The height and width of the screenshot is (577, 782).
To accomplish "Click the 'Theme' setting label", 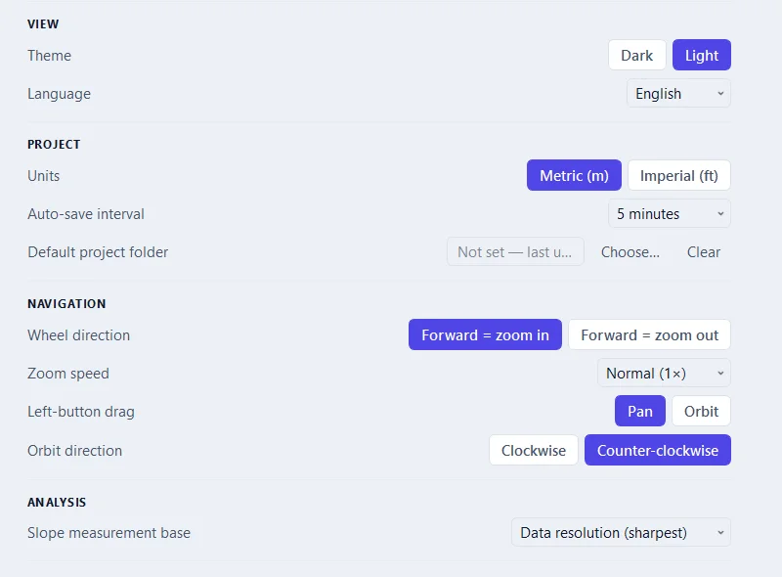I will (x=50, y=56).
